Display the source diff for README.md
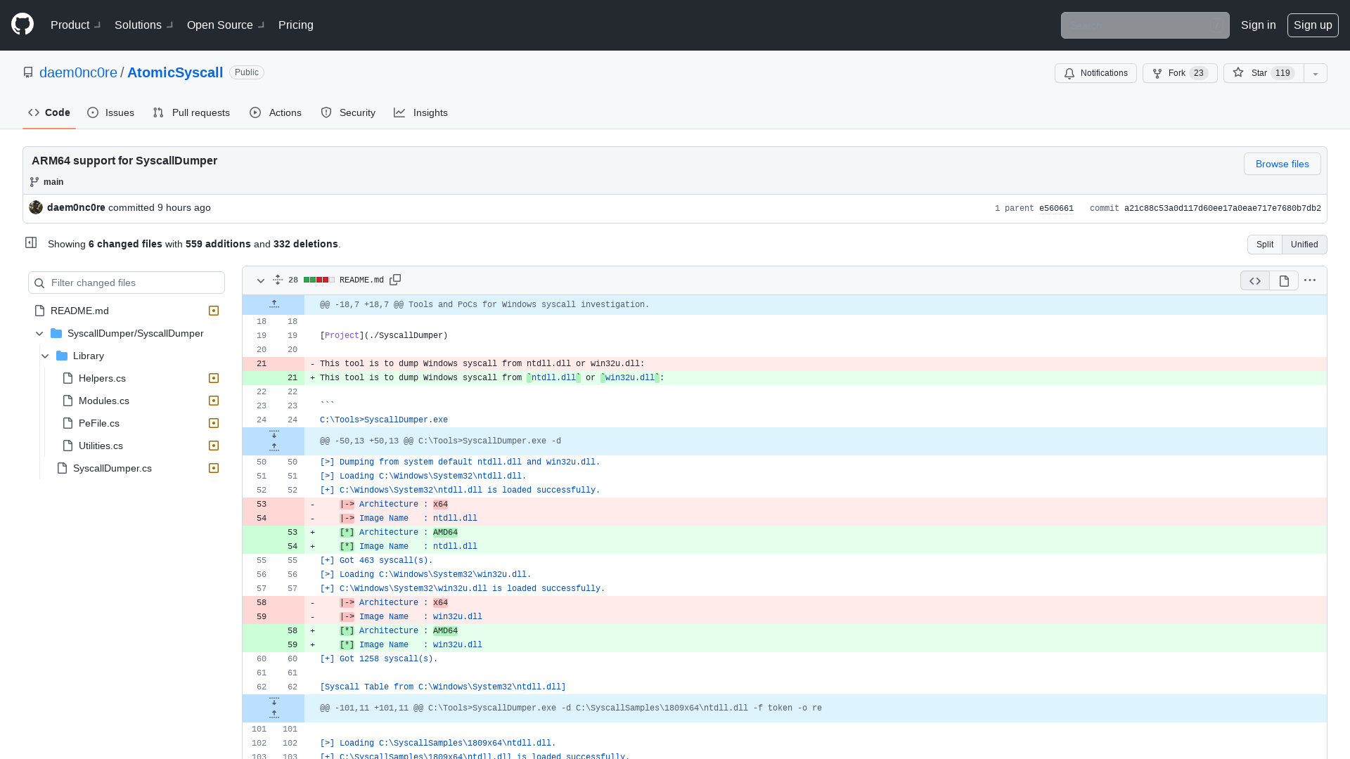The height and width of the screenshot is (759, 1350). [1254, 280]
